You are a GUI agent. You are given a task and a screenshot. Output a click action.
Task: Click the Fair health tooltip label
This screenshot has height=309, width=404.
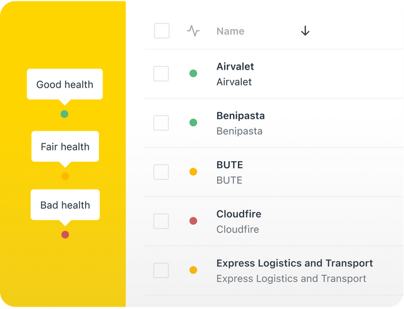click(65, 147)
